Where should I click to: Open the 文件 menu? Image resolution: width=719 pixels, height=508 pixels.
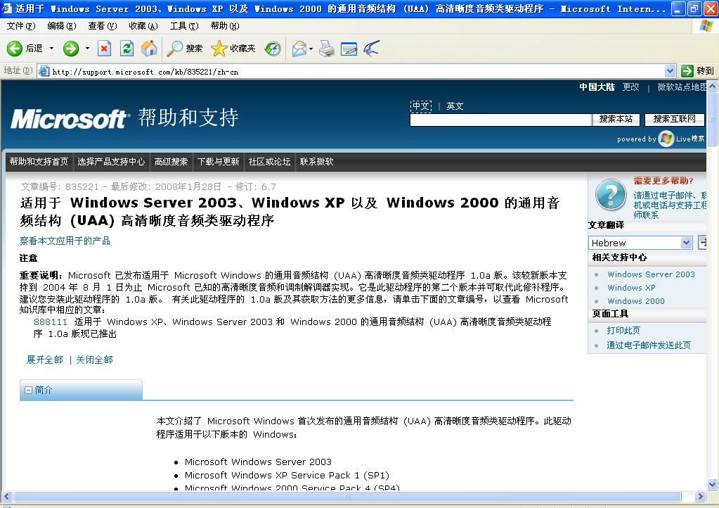pos(21,26)
